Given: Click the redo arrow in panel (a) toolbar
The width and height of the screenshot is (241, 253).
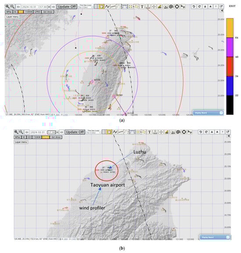Looking at the screenshot, I should tap(199, 7).
